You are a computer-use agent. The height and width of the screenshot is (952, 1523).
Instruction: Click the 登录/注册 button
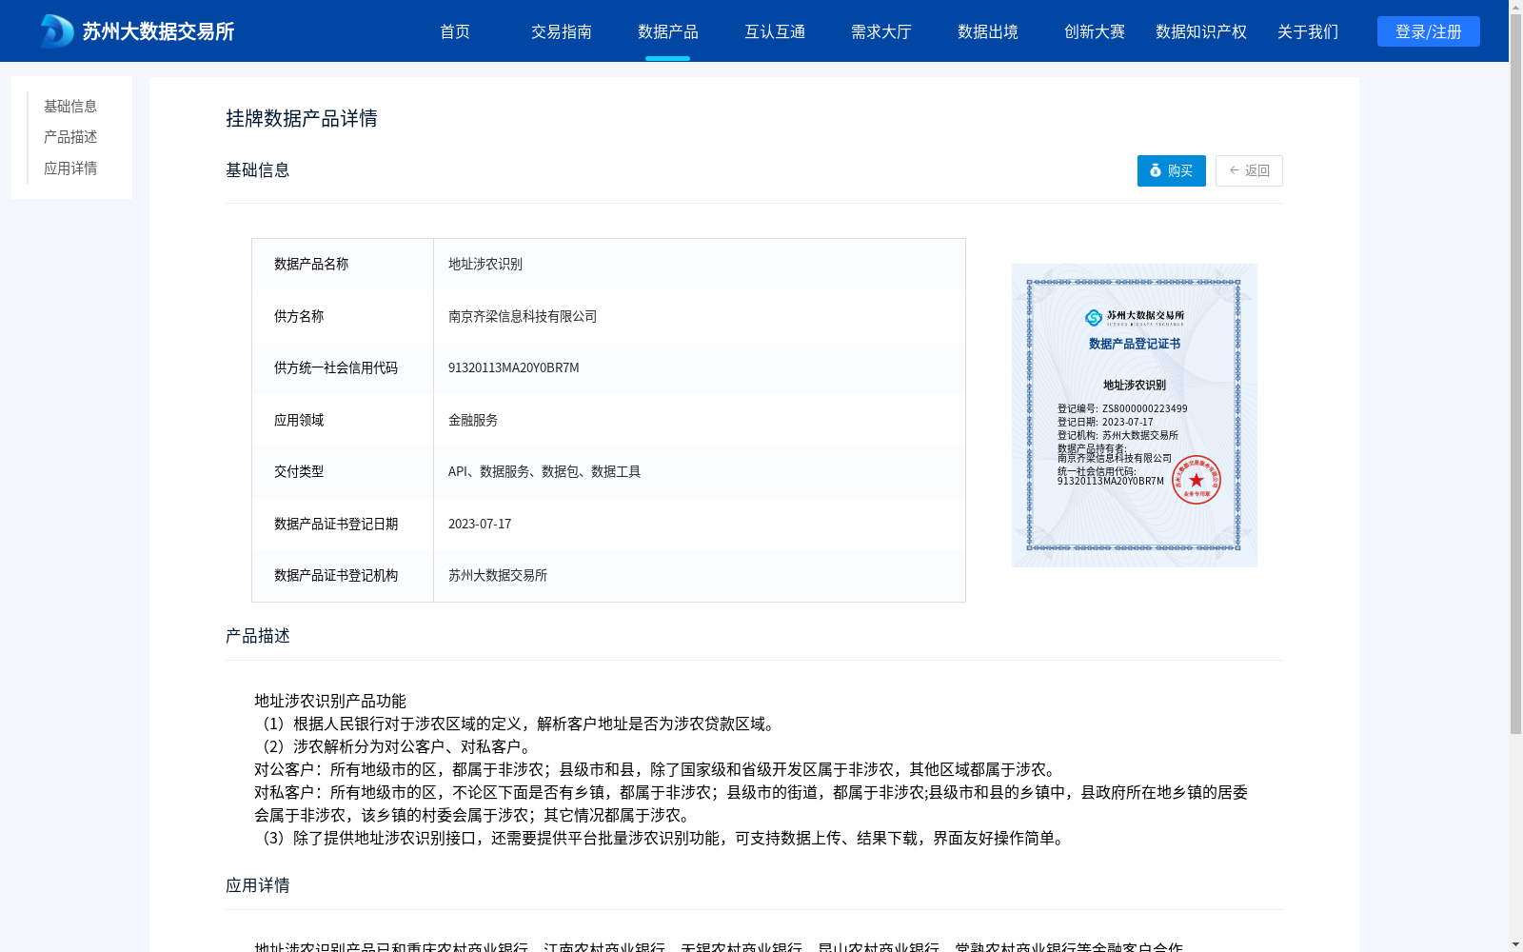[1429, 31]
